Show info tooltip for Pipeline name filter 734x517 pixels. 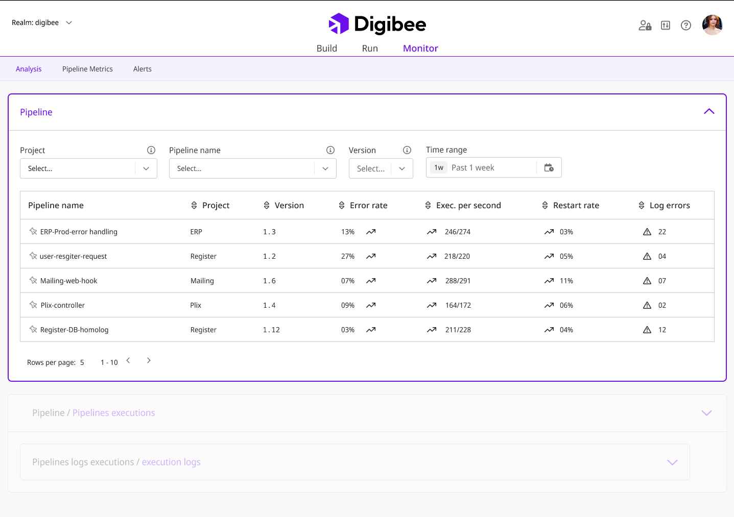click(330, 150)
